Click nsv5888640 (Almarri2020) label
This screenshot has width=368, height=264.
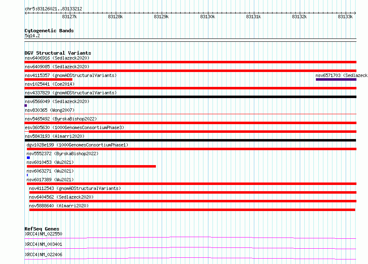click(59, 206)
